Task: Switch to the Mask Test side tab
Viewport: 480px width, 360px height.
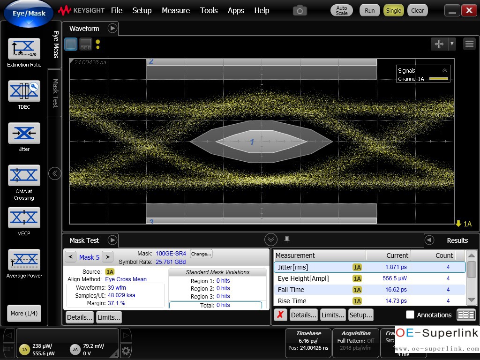Action: pyautogui.click(x=55, y=93)
